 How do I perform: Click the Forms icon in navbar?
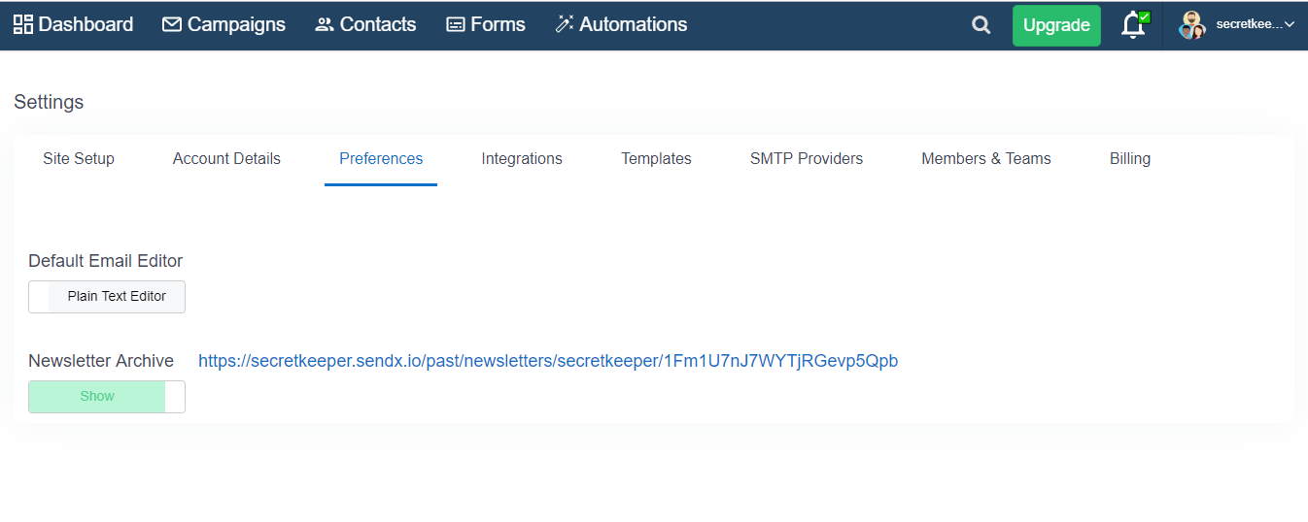(x=456, y=25)
